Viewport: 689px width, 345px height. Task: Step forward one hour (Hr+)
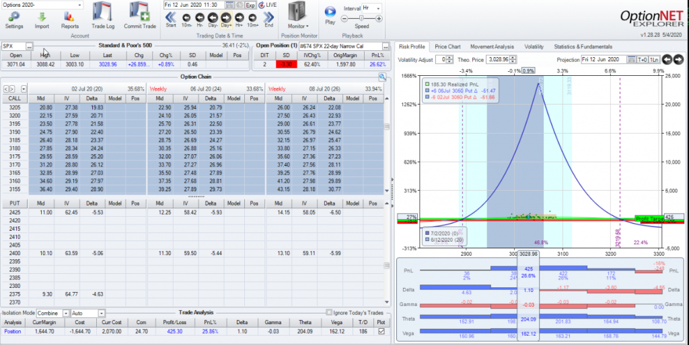239,17
